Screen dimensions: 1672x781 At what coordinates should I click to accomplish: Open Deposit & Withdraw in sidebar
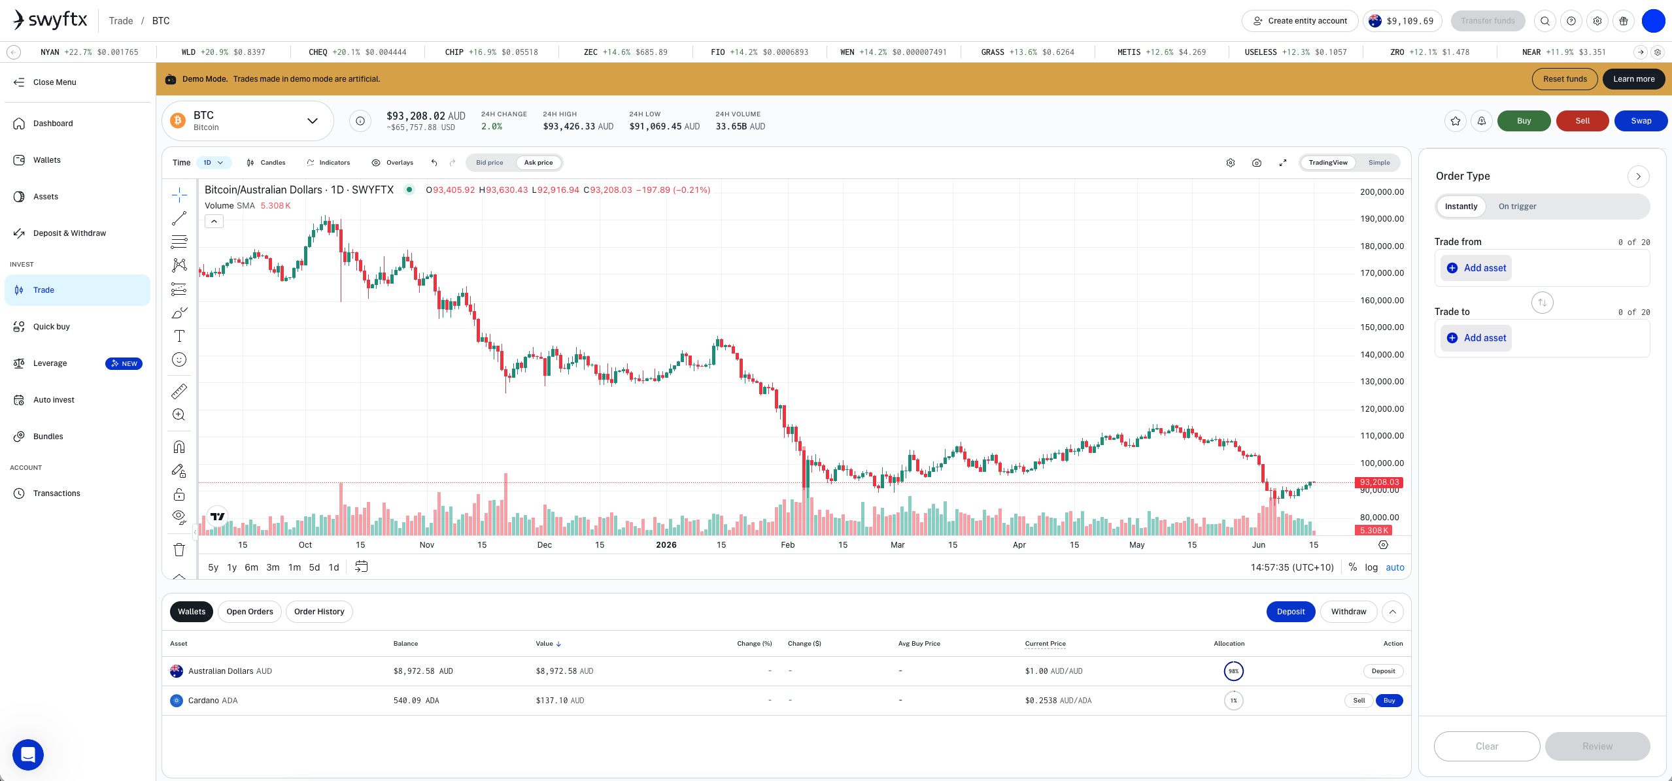(x=77, y=233)
